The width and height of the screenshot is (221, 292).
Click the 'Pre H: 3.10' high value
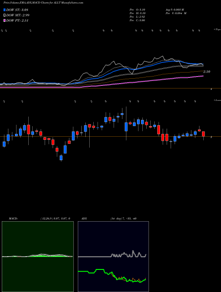137,13
